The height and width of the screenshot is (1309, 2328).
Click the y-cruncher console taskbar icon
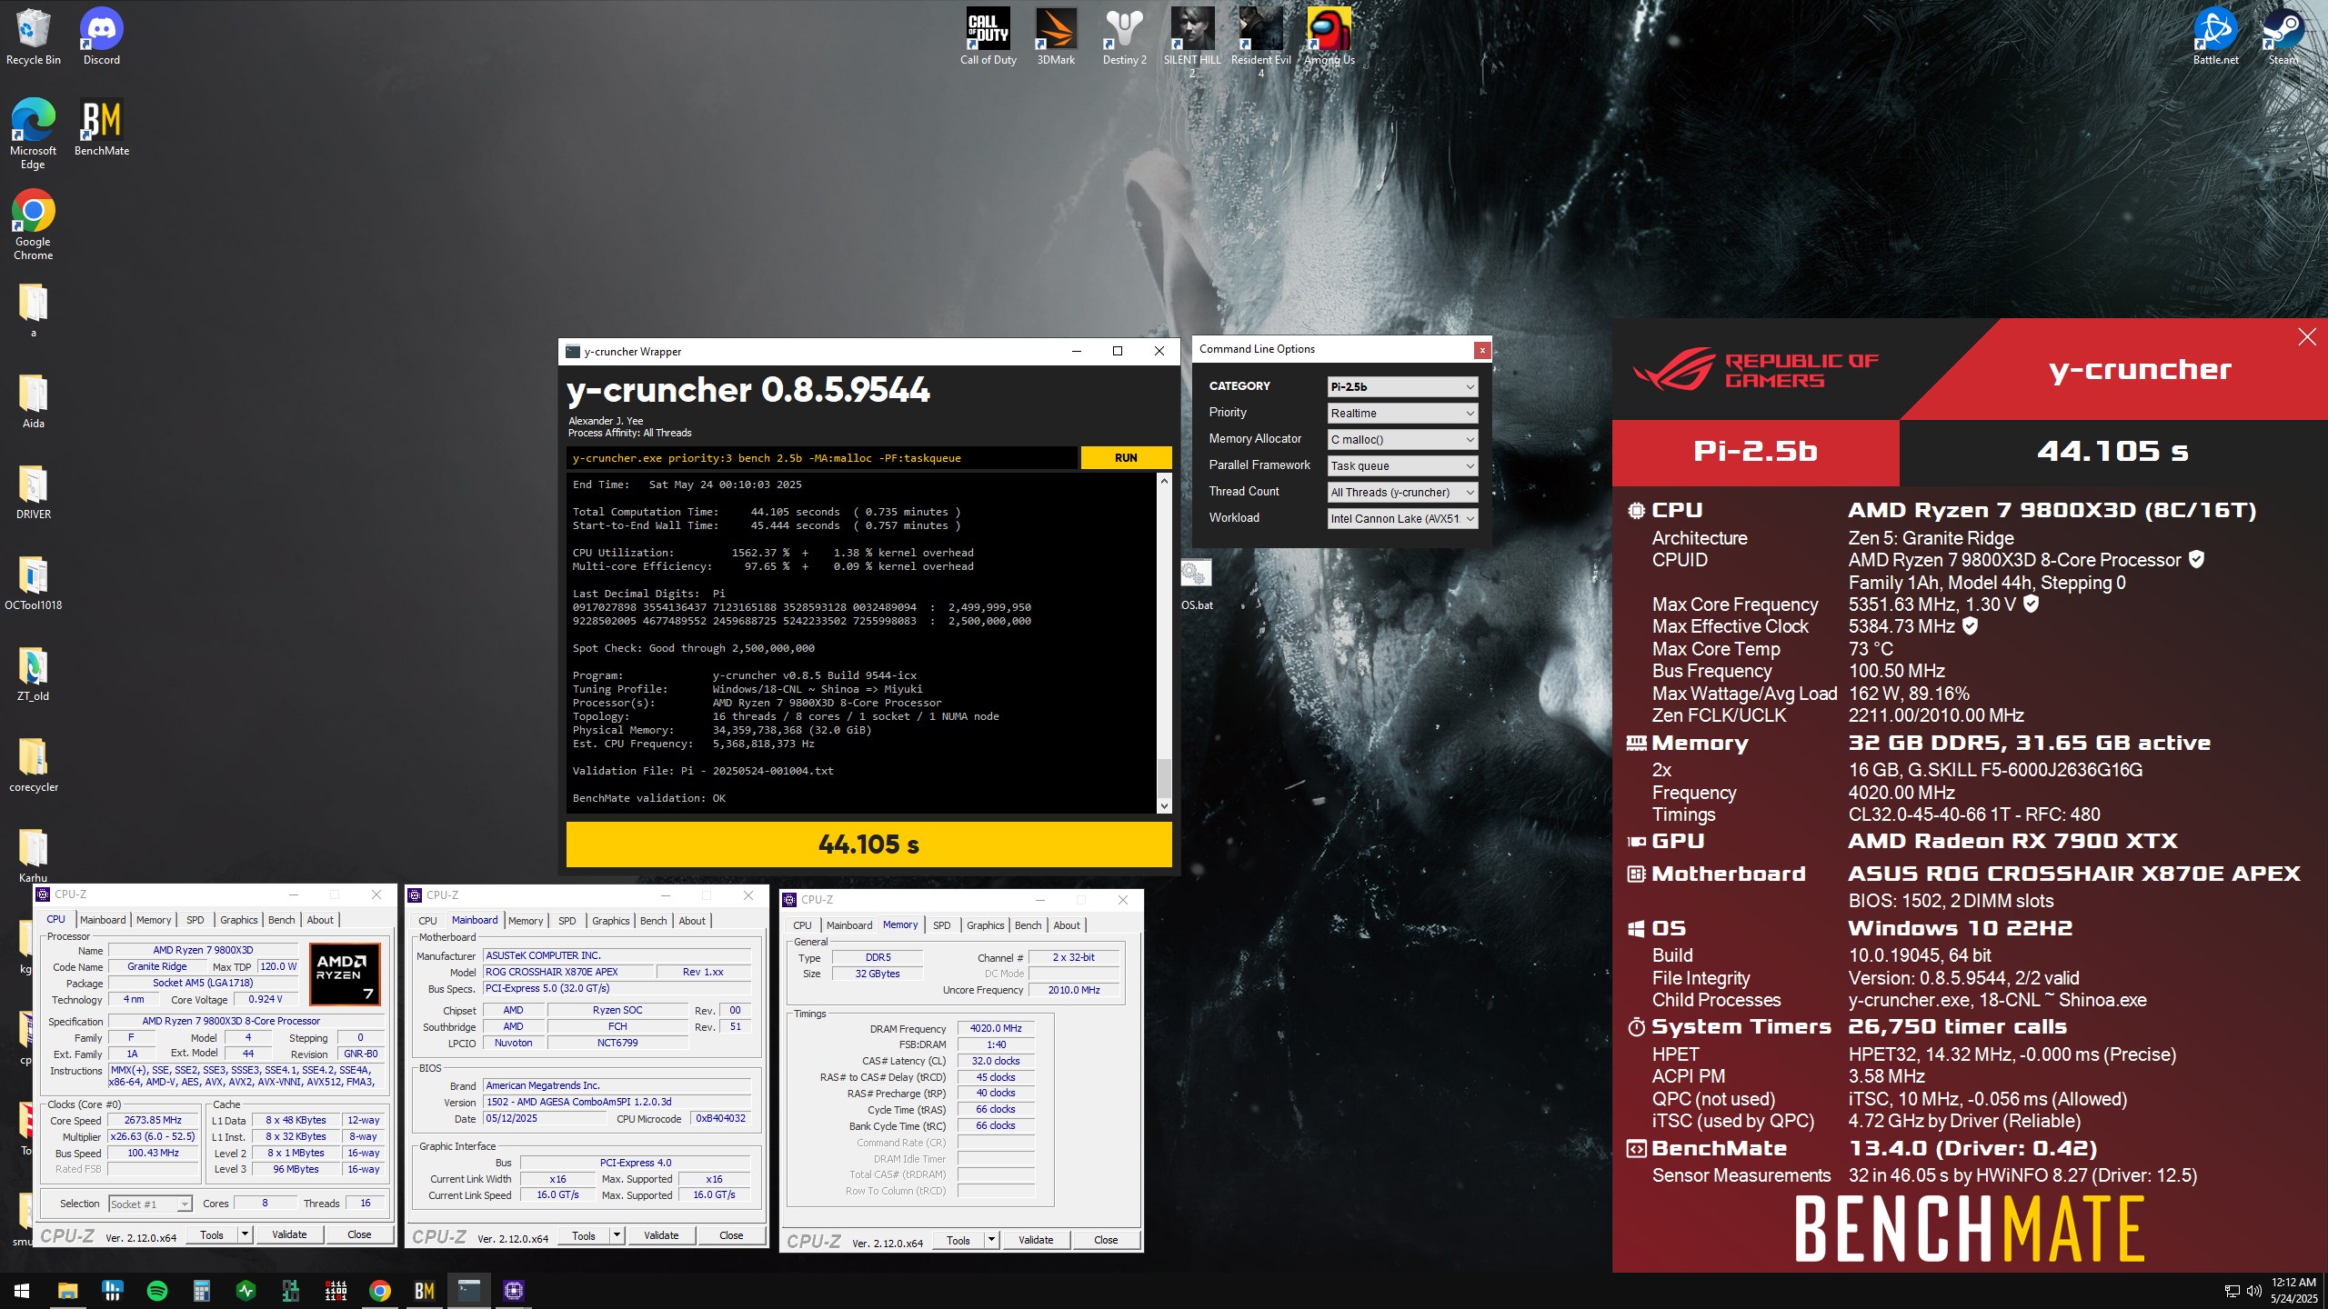click(469, 1291)
